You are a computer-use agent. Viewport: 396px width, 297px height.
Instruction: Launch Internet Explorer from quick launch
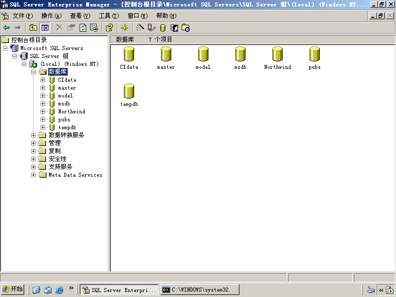(x=59, y=290)
